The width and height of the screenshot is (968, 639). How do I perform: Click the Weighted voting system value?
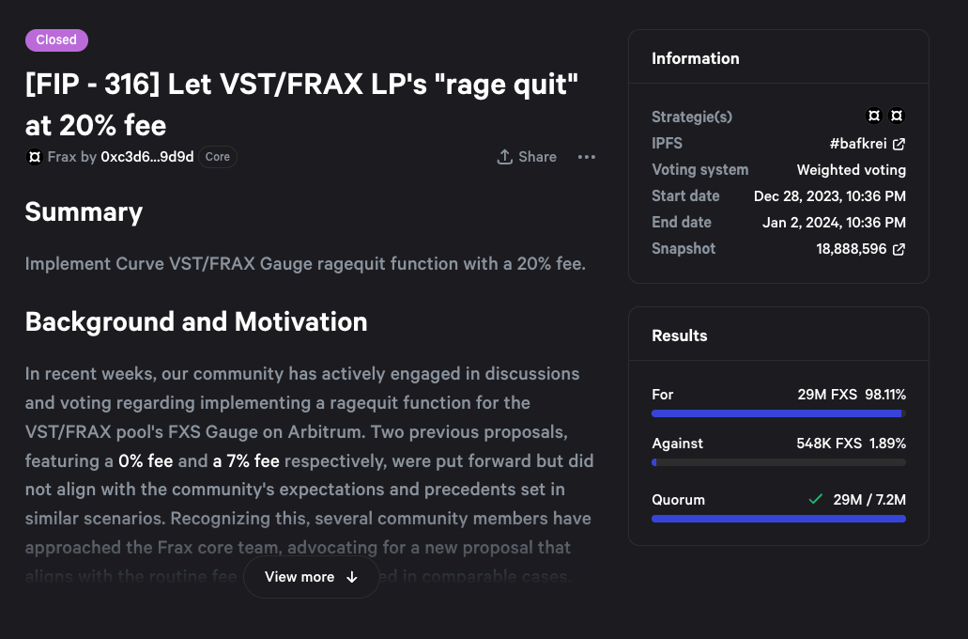(851, 170)
